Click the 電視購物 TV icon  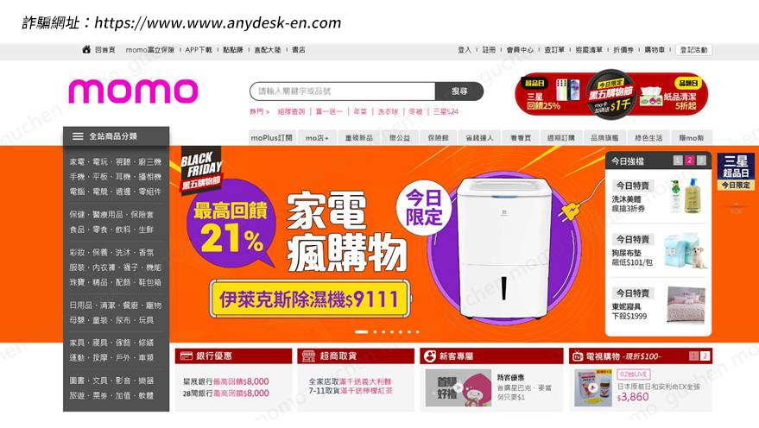pyautogui.click(x=578, y=356)
